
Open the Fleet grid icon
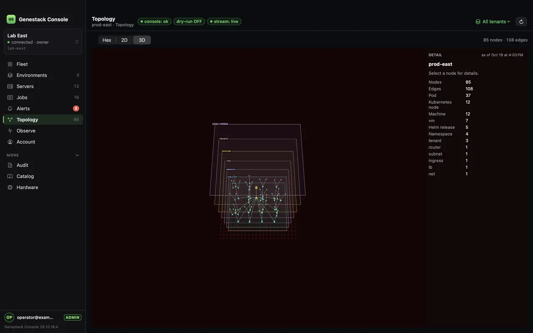click(10, 64)
